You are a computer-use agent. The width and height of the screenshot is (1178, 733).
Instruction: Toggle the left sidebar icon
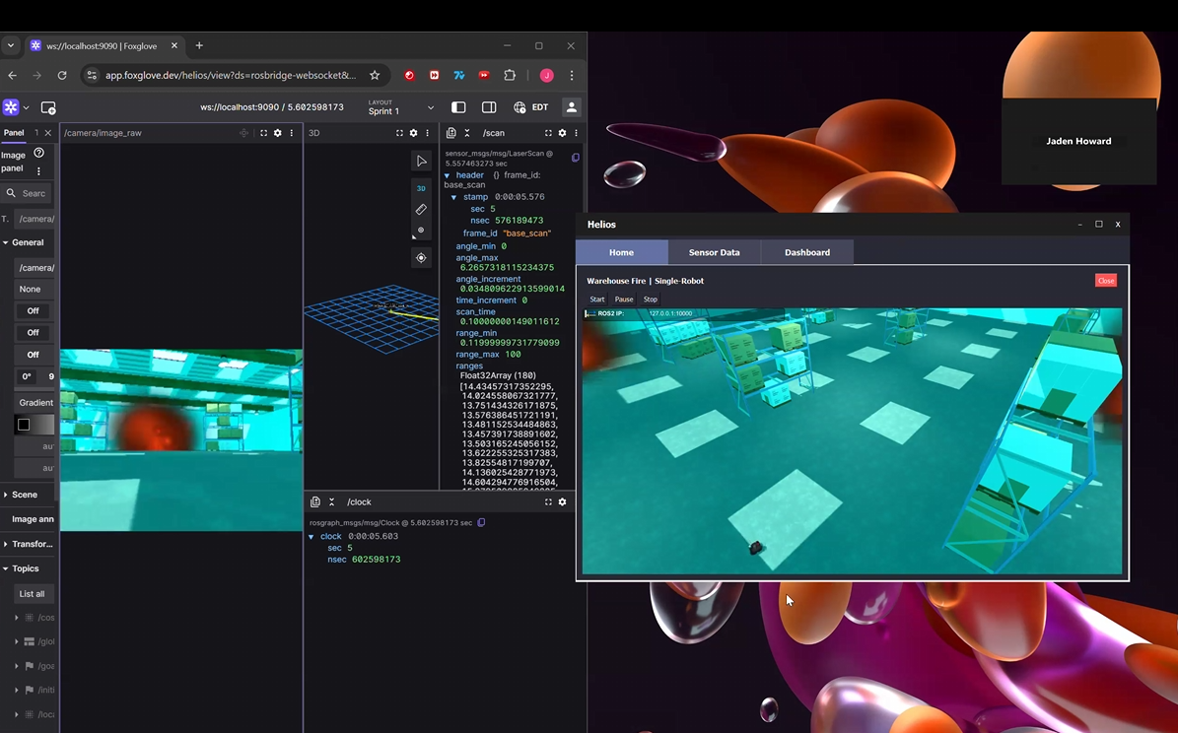(458, 107)
